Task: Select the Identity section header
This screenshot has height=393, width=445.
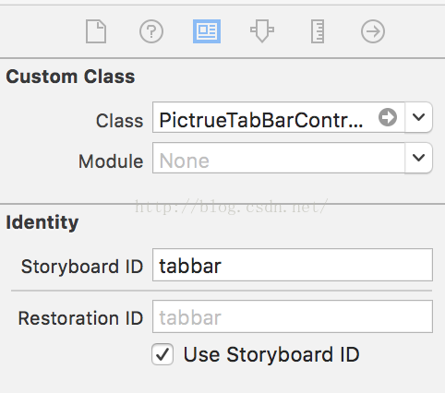Action: [x=42, y=222]
